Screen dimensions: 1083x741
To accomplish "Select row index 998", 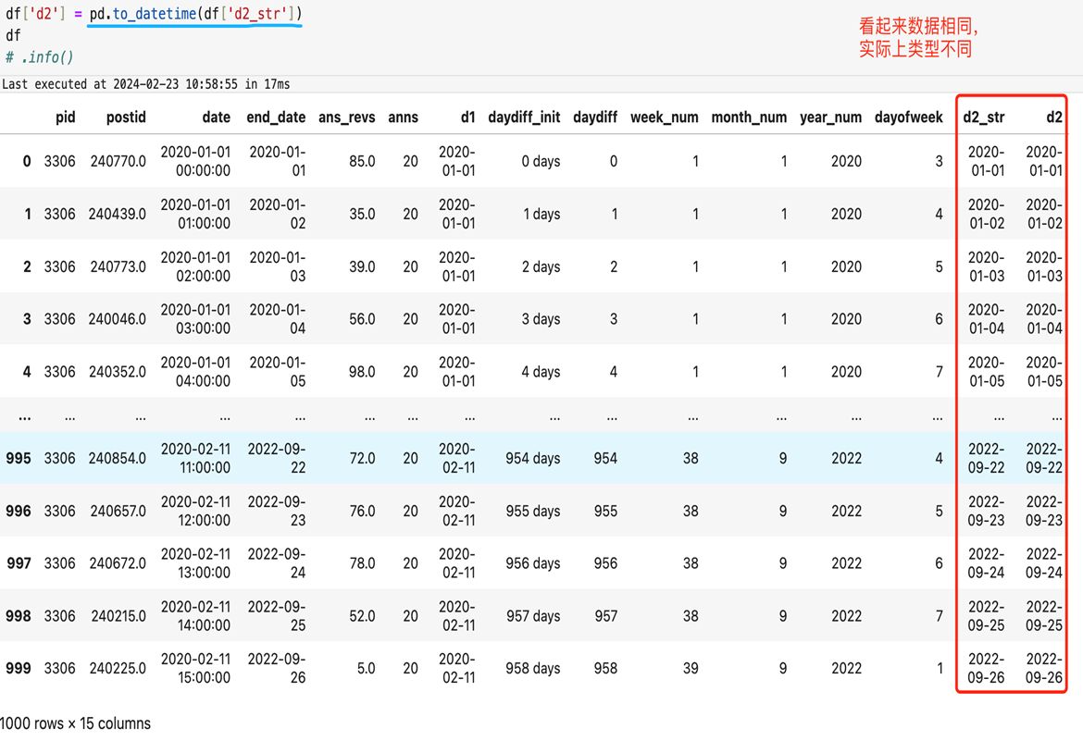I will (18, 616).
